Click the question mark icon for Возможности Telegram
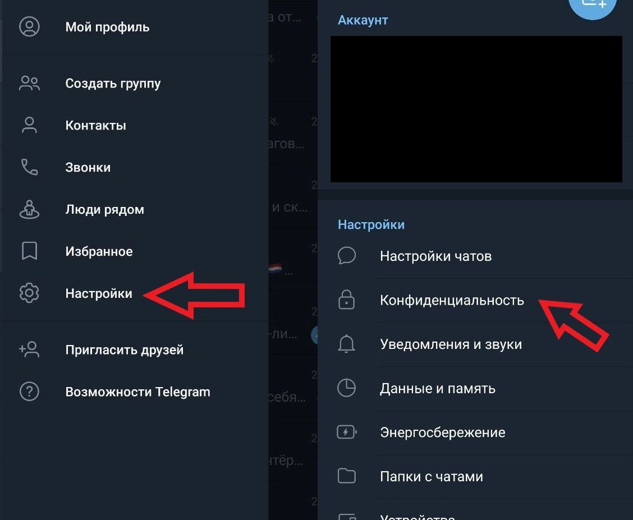The height and width of the screenshot is (520, 633). click(30, 392)
